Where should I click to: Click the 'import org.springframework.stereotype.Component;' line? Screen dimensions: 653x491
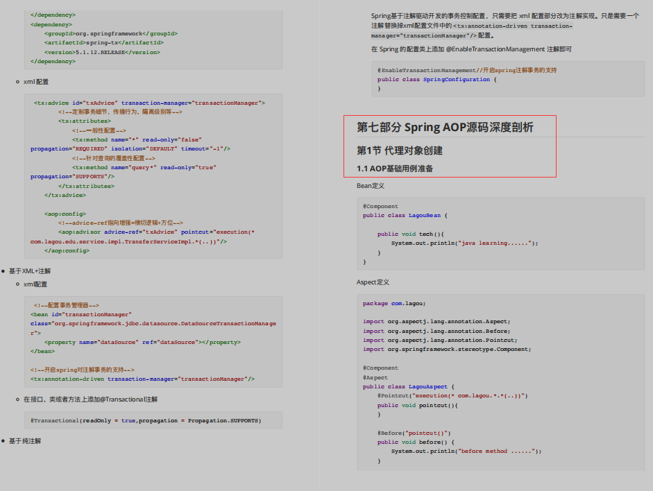pos(447,349)
